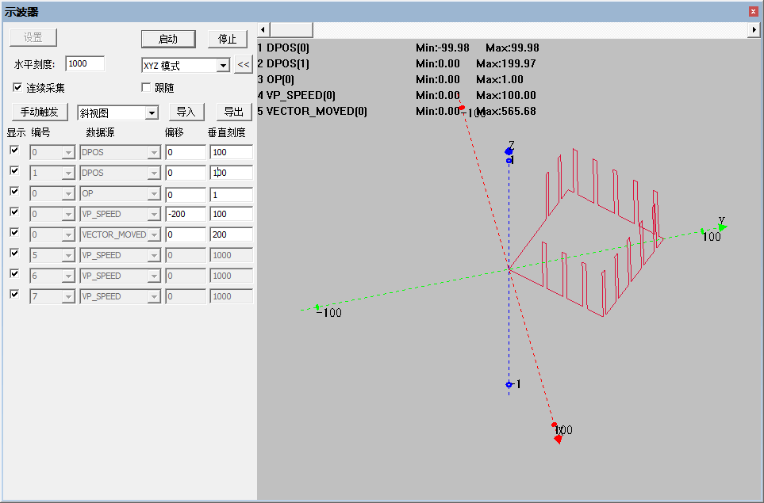Image resolution: width=764 pixels, height=503 pixels.
Task: Toggle display checkbox for DPOS channel 0
Action: pyautogui.click(x=14, y=151)
